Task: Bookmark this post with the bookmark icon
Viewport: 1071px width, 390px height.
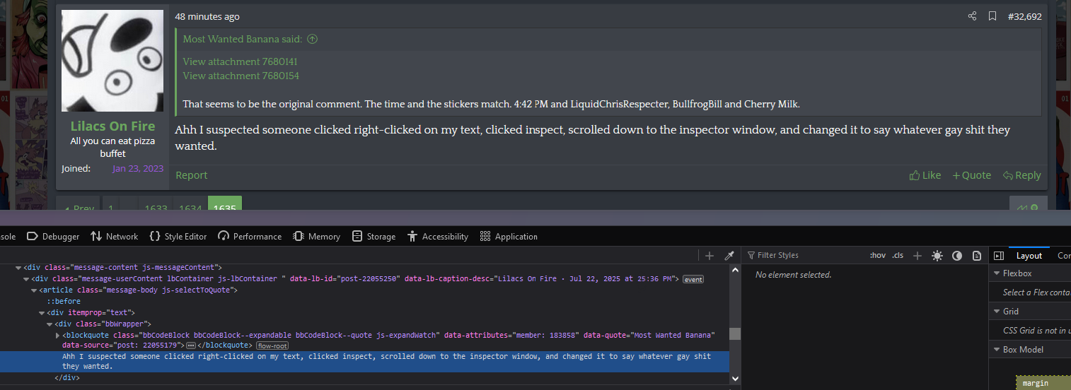Action: [x=992, y=16]
